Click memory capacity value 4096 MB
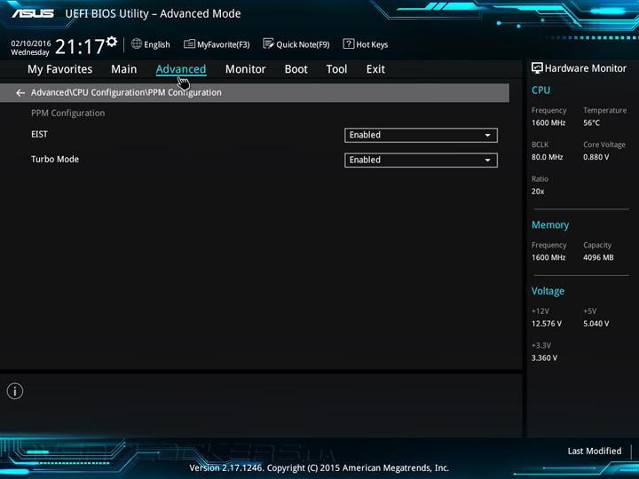 [598, 257]
